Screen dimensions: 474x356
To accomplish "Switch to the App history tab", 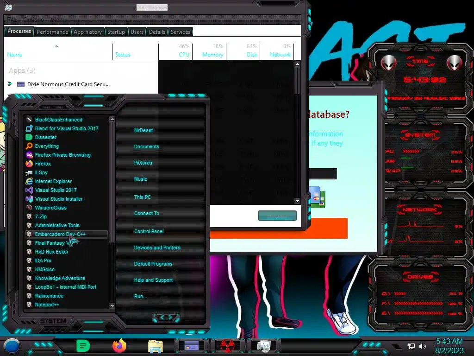I will pyautogui.click(x=87, y=32).
